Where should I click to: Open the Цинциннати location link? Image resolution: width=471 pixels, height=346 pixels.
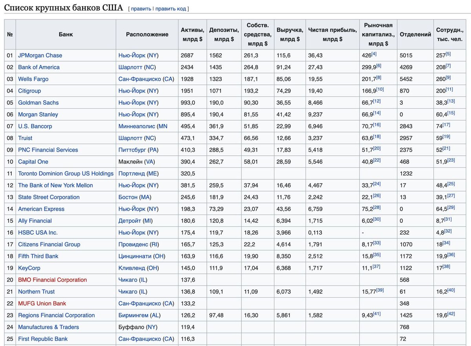(x=135, y=256)
